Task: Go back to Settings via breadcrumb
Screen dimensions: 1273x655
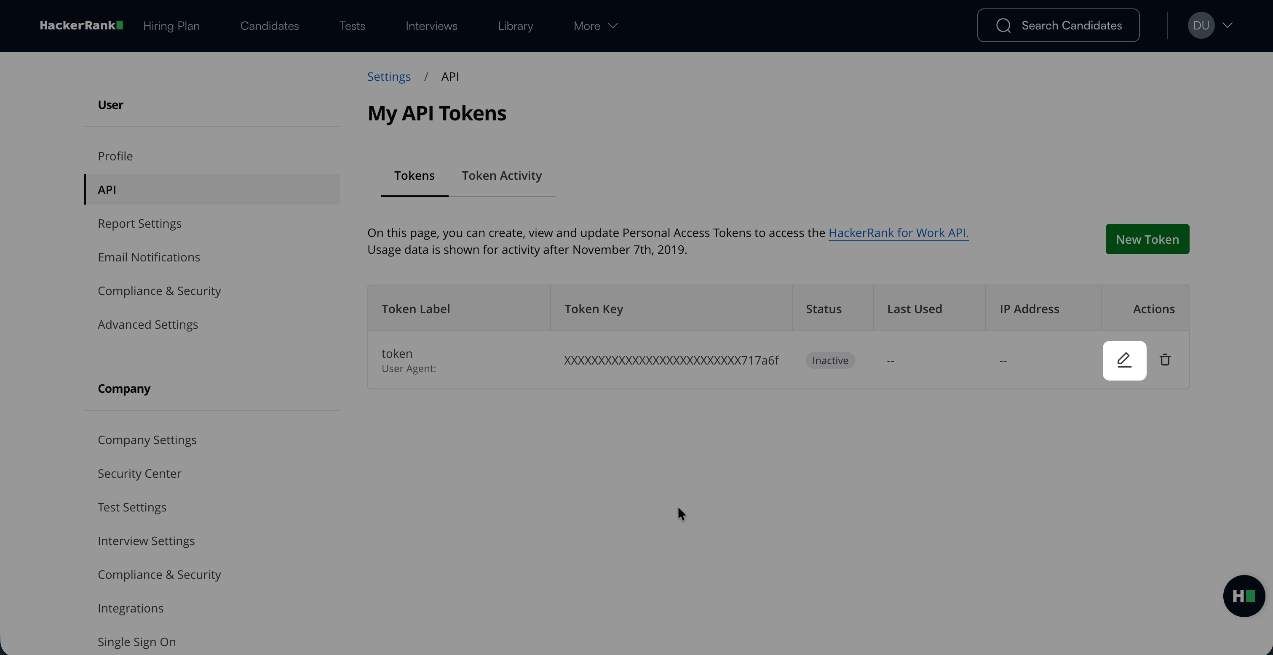Action: [389, 77]
